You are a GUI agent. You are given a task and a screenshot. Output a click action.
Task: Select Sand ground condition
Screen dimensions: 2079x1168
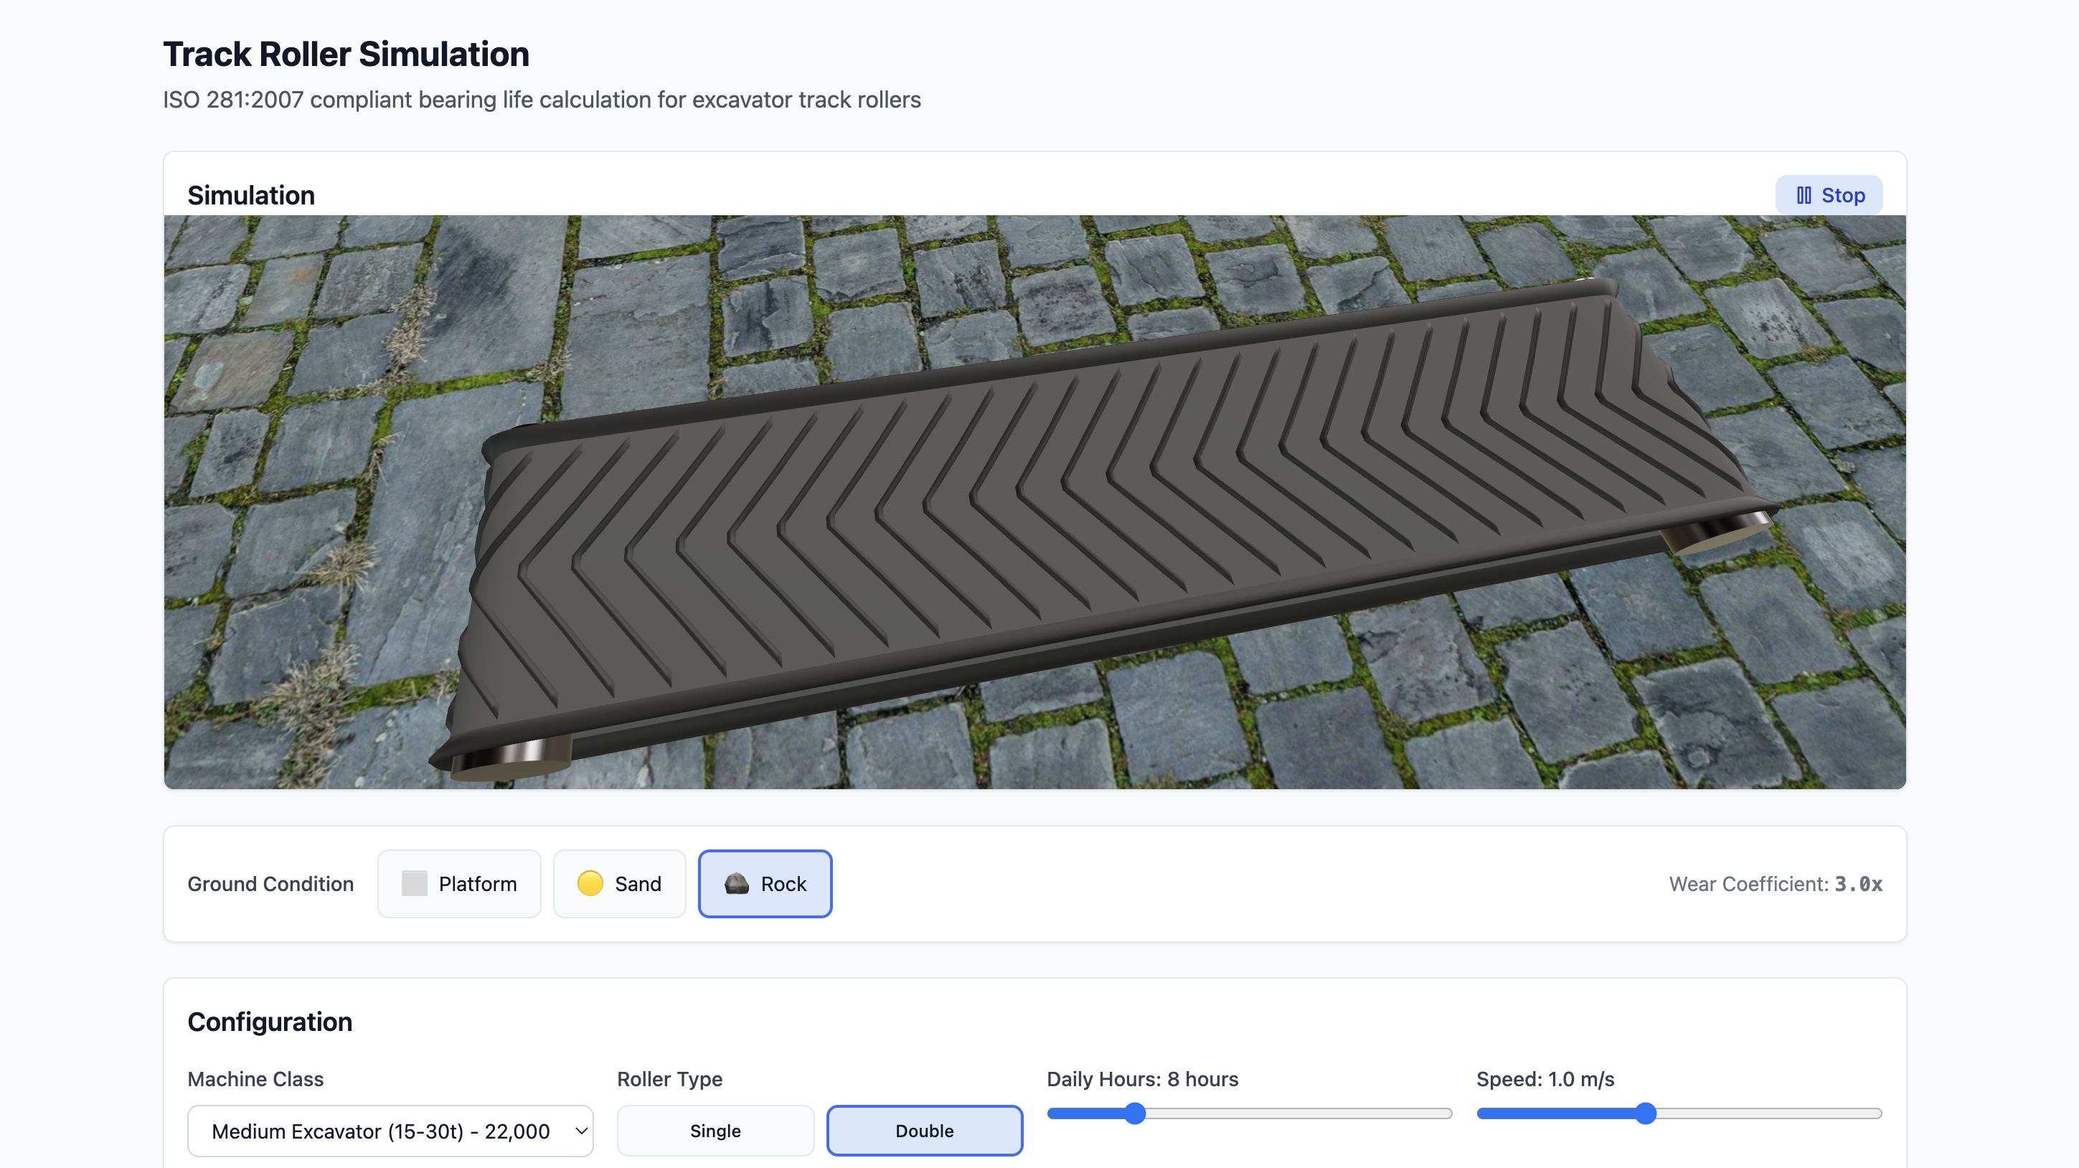click(x=619, y=883)
